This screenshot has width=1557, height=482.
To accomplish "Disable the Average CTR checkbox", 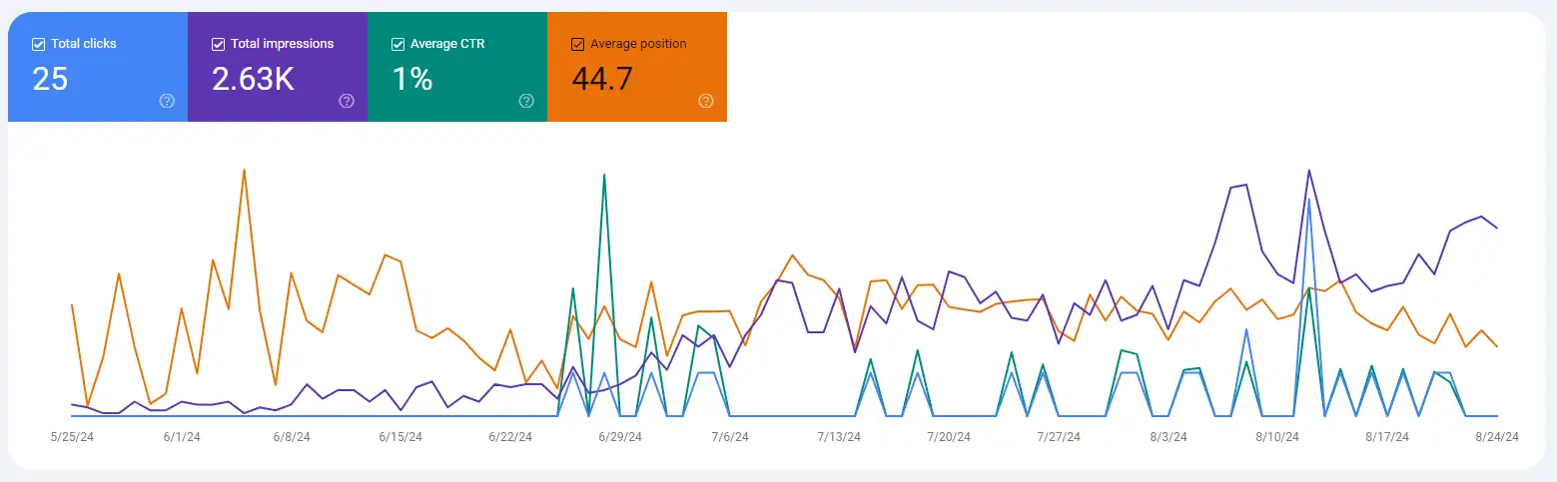I will pos(397,44).
